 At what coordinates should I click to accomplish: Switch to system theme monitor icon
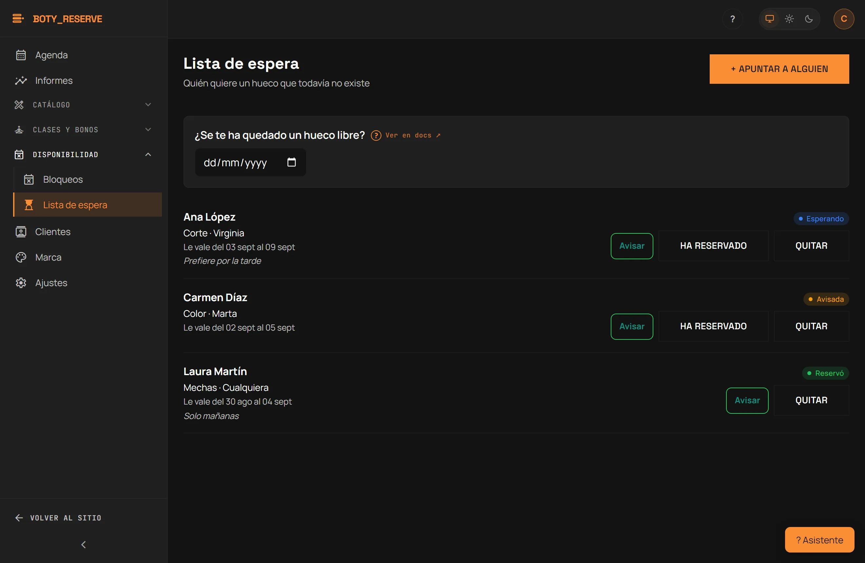coord(769,19)
